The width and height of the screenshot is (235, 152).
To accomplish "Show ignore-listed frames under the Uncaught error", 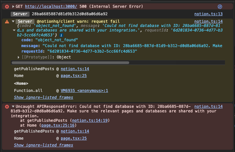I will (x=43, y=145).
